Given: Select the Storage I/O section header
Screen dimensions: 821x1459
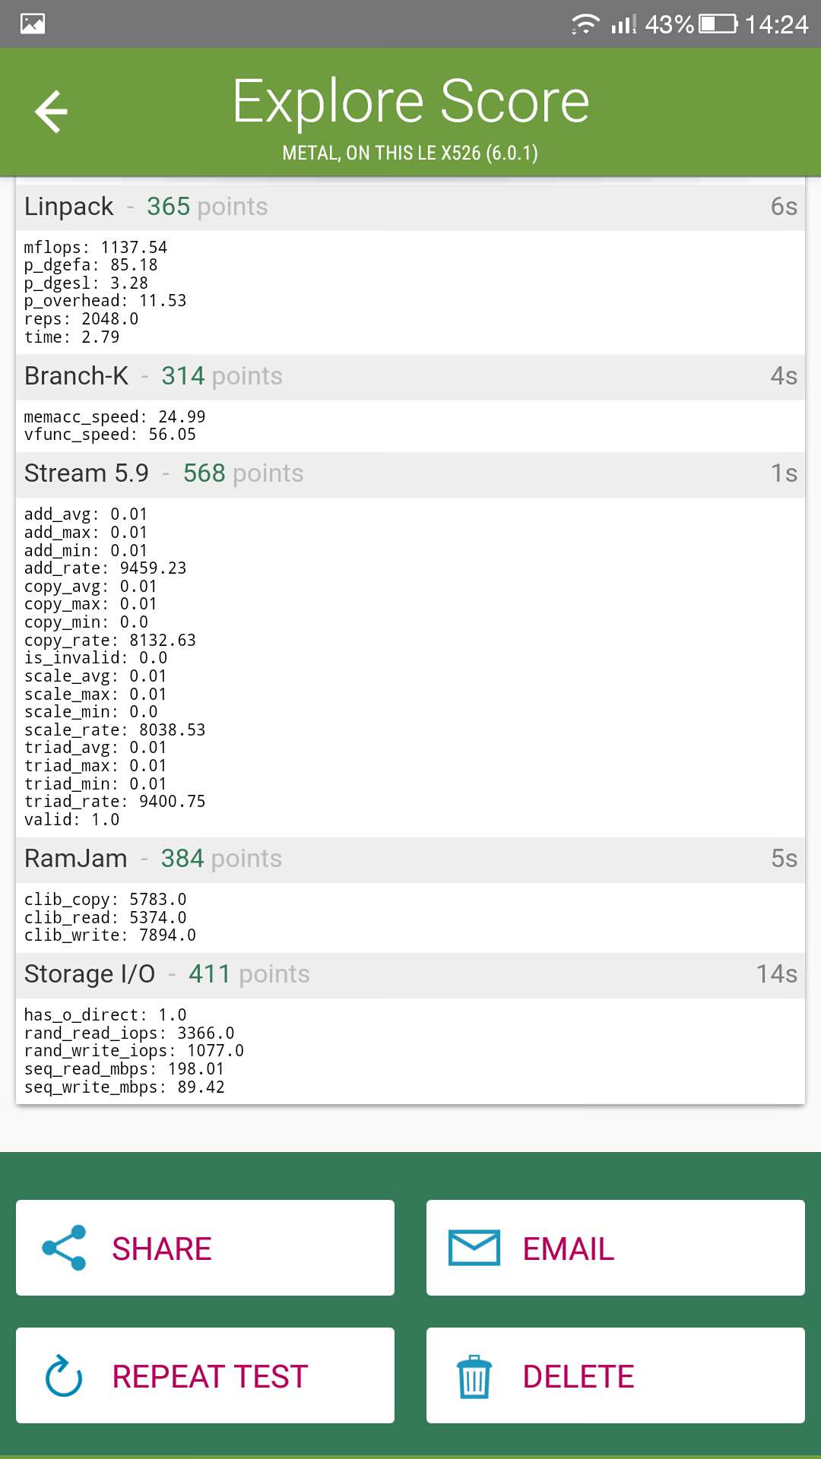Looking at the screenshot, I should [410, 974].
